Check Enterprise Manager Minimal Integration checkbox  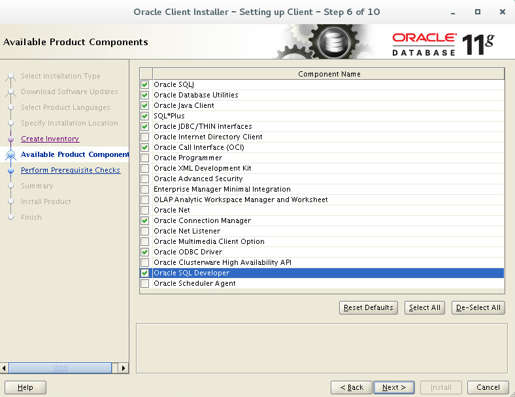tap(145, 189)
